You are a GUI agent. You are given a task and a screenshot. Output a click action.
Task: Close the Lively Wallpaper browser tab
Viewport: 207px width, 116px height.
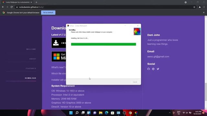[x=31, y=2]
